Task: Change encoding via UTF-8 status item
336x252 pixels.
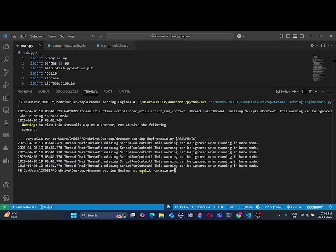Action: [218, 207]
